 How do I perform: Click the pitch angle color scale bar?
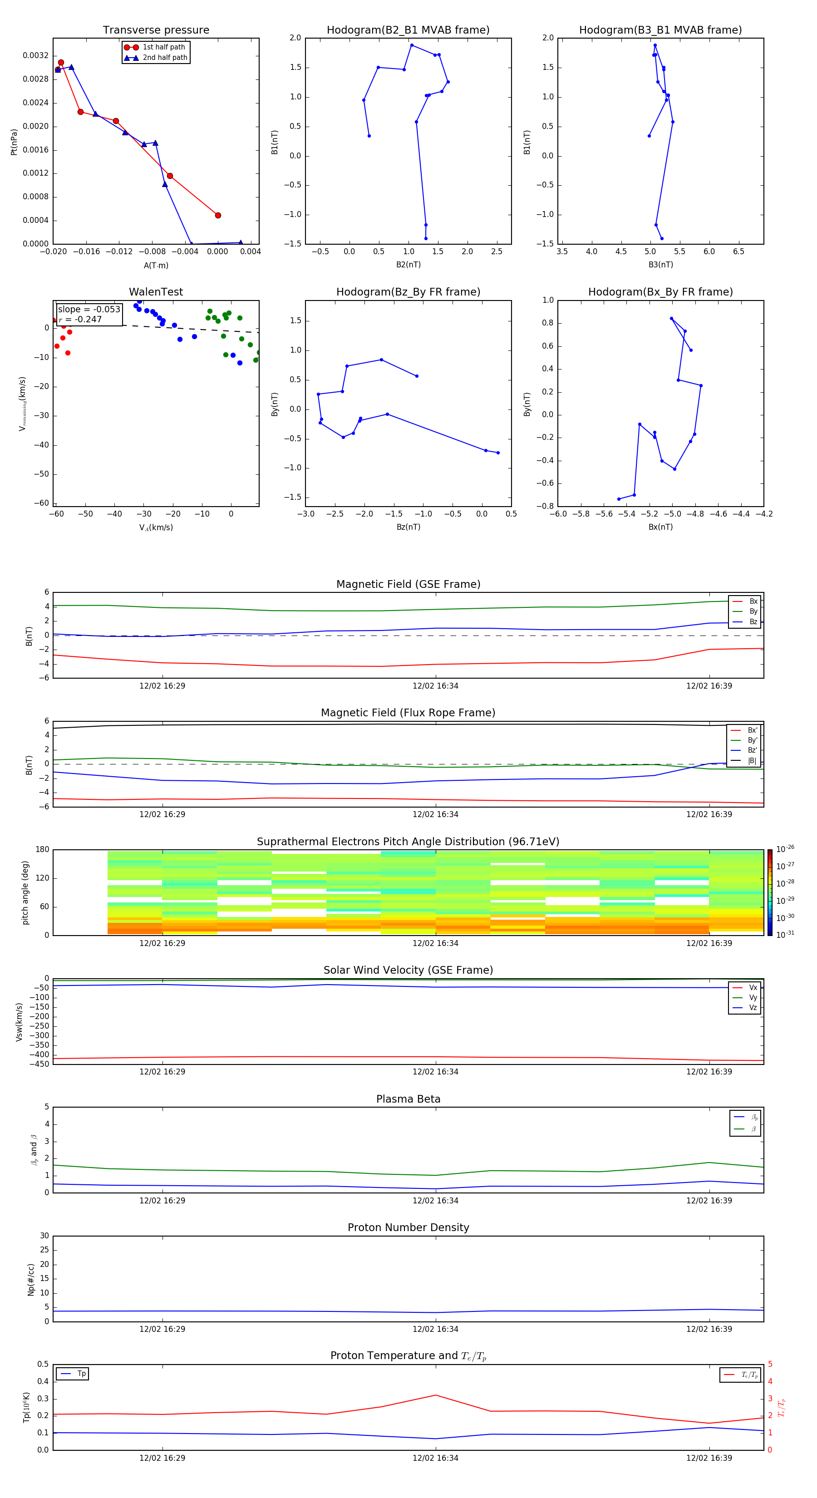tap(770, 892)
